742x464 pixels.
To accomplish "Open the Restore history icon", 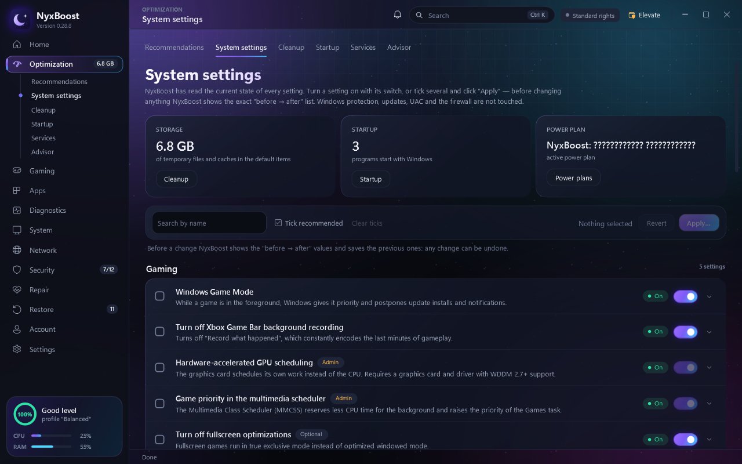I will pyautogui.click(x=17, y=310).
